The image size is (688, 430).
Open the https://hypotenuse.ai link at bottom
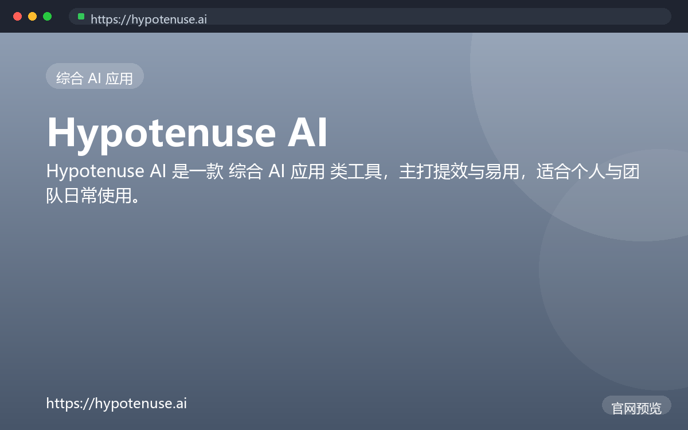pos(116,403)
